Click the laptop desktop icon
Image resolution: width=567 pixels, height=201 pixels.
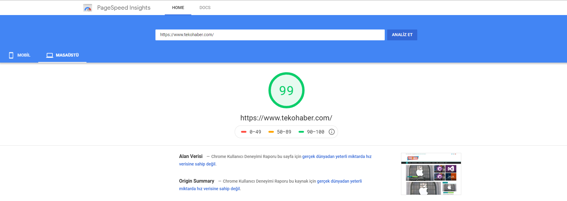pos(50,55)
